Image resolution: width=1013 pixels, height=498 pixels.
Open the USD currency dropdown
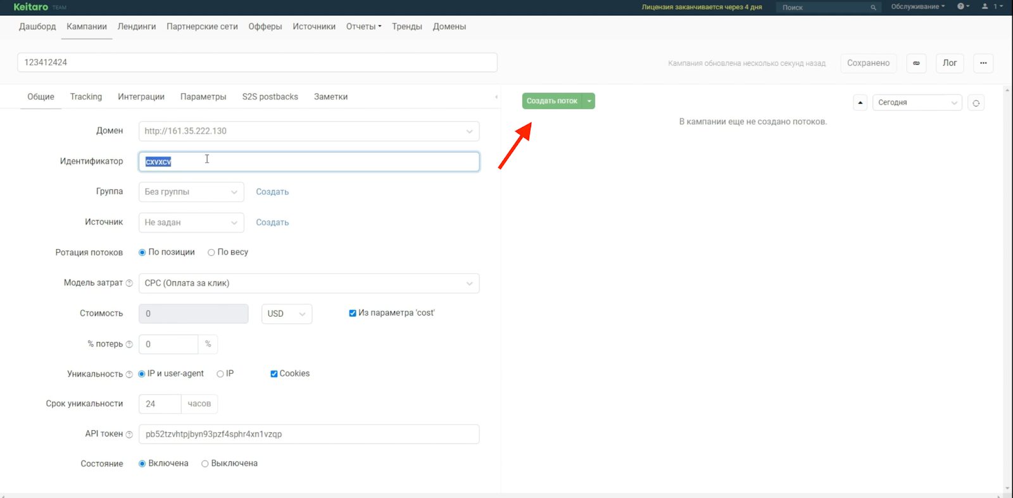[287, 314]
